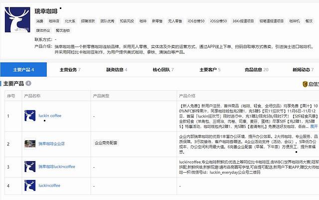Switch to the 主营业务 tab
This screenshot has width=319, height=200.
70,70
